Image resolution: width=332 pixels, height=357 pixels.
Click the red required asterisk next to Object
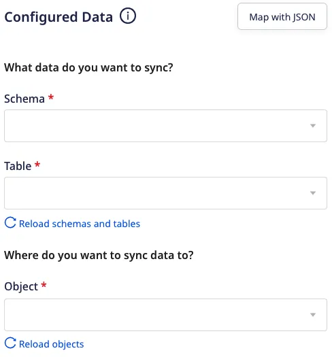click(x=44, y=285)
